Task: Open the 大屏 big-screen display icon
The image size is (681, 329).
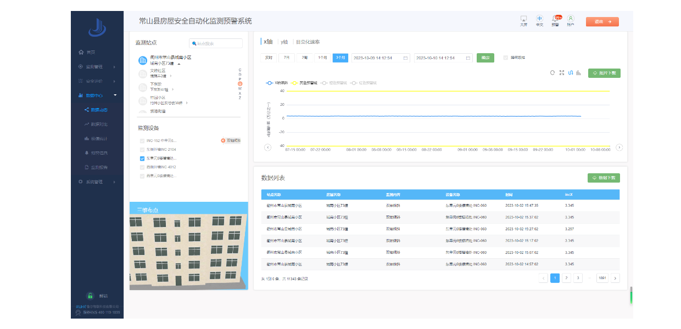Action: pyautogui.click(x=523, y=20)
